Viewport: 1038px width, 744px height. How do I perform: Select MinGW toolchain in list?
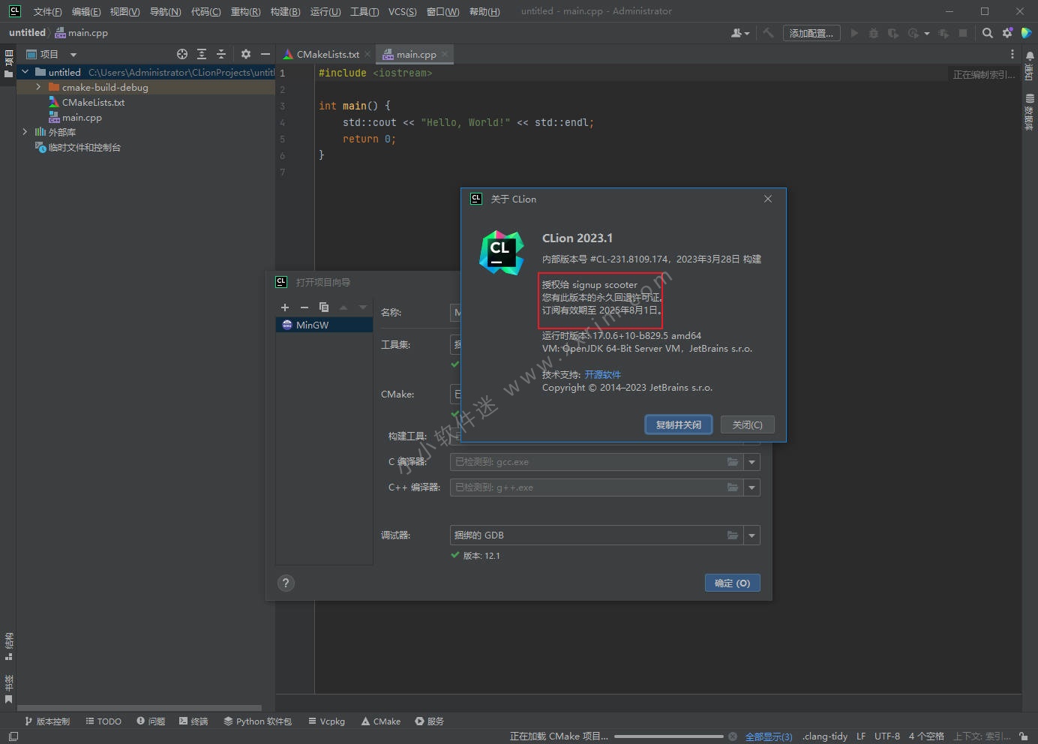click(x=324, y=325)
